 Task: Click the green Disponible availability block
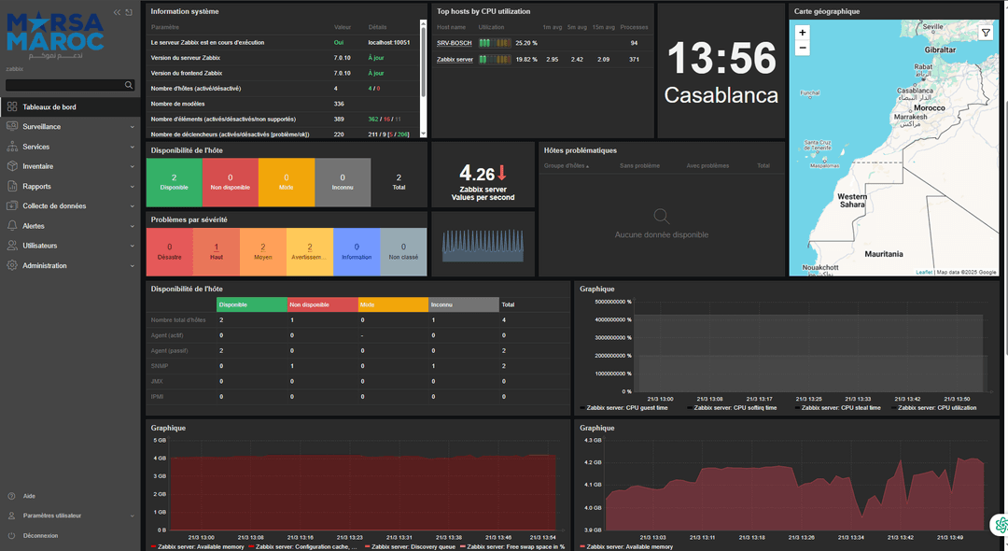(175, 182)
